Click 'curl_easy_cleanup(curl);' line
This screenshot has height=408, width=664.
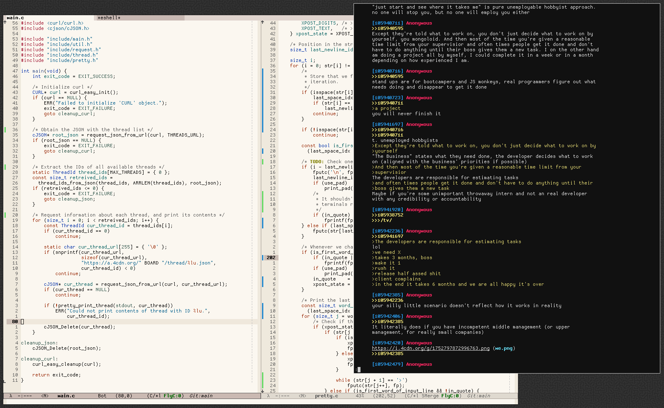66,364
